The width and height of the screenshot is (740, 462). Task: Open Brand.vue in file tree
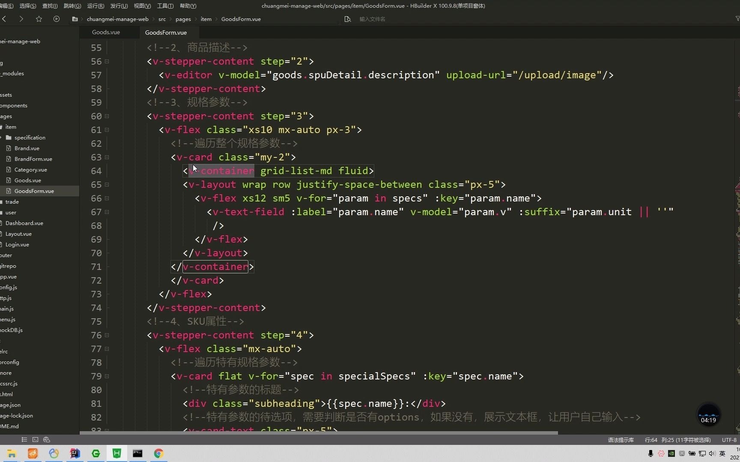tap(27, 148)
